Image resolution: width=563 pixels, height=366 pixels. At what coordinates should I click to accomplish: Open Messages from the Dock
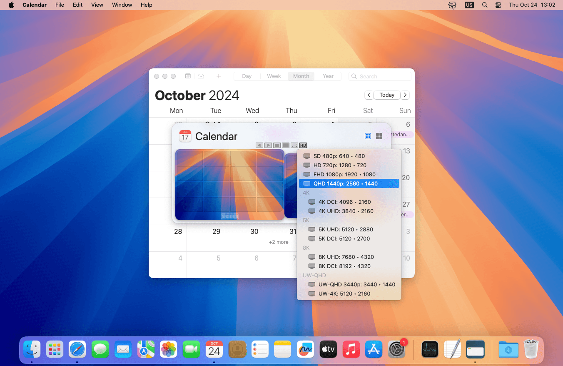point(100,349)
